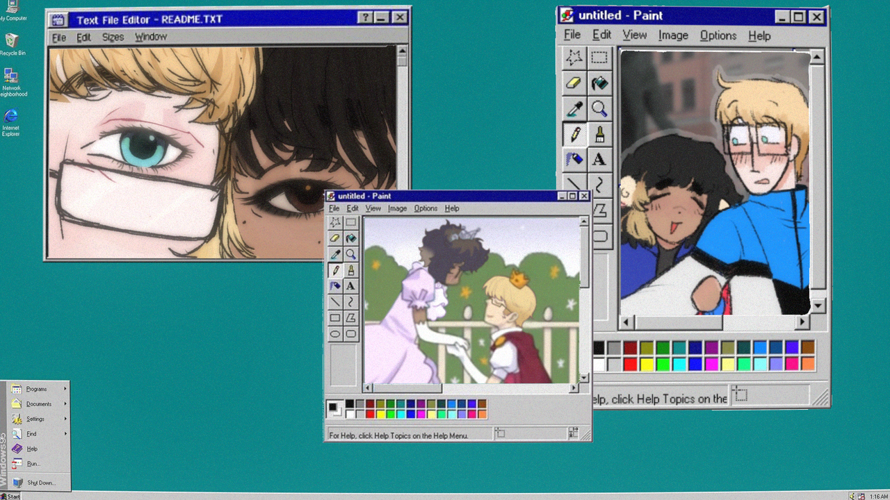This screenshot has width=890, height=500.
Task: Select Rounded Rectangle tool in small Paint window
Action: (x=350, y=334)
